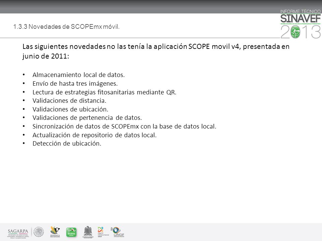The width and height of the screenshot is (322, 241).
Task: Click the green SINAVEF badge in footer
Action: 71,232
